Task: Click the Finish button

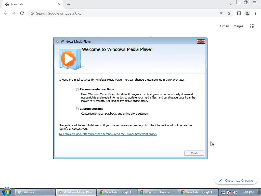Action: [194, 153]
